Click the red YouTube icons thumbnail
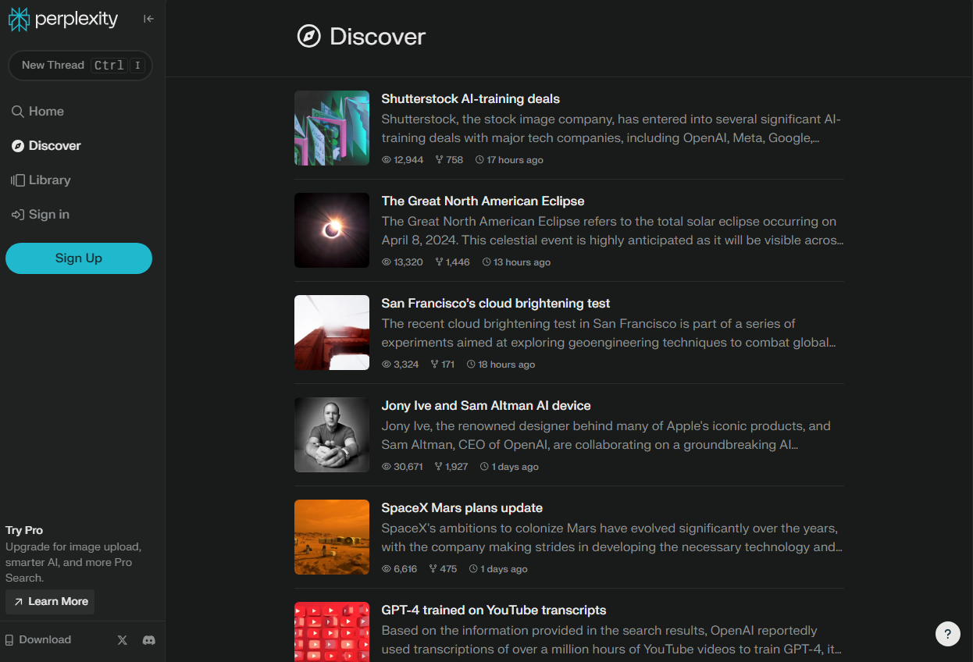Viewport: 973px width, 662px height. (332, 632)
